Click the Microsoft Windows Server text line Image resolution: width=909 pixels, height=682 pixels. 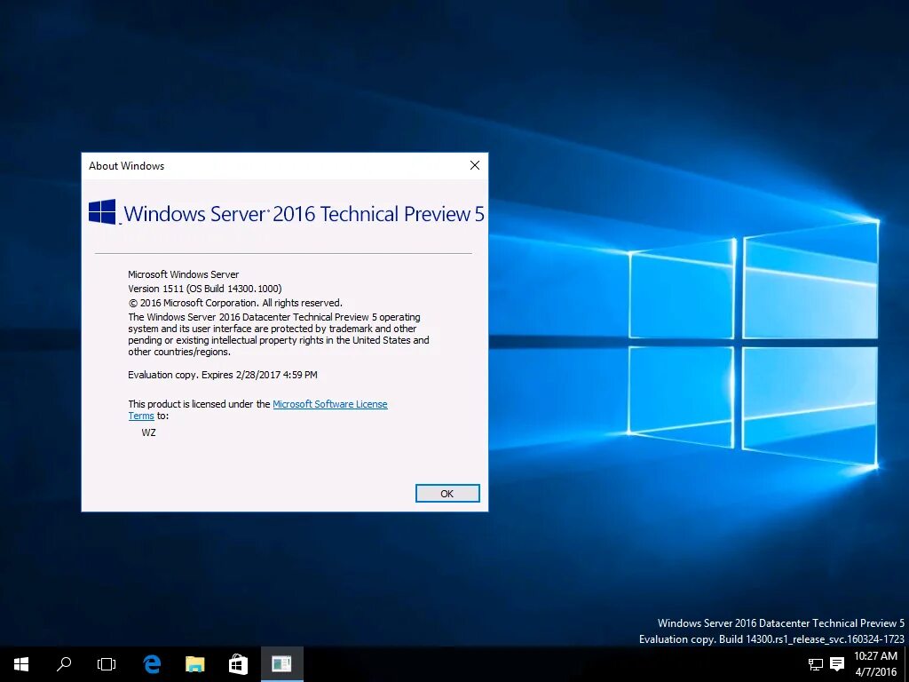click(x=183, y=274)
